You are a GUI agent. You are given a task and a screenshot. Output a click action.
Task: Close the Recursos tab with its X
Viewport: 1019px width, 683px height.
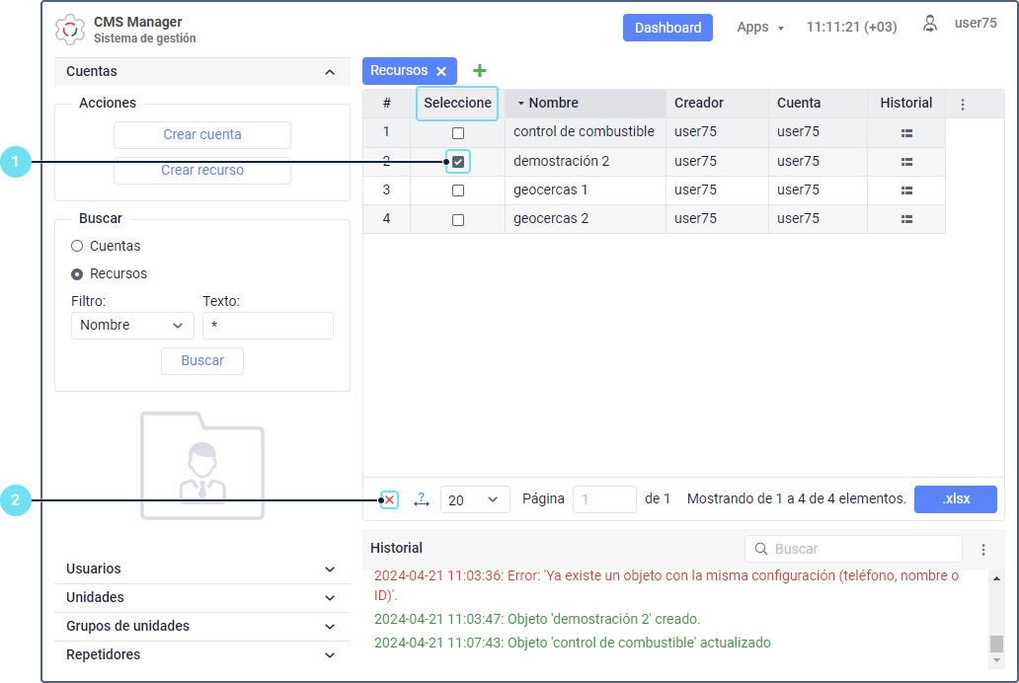click(441, 71)
